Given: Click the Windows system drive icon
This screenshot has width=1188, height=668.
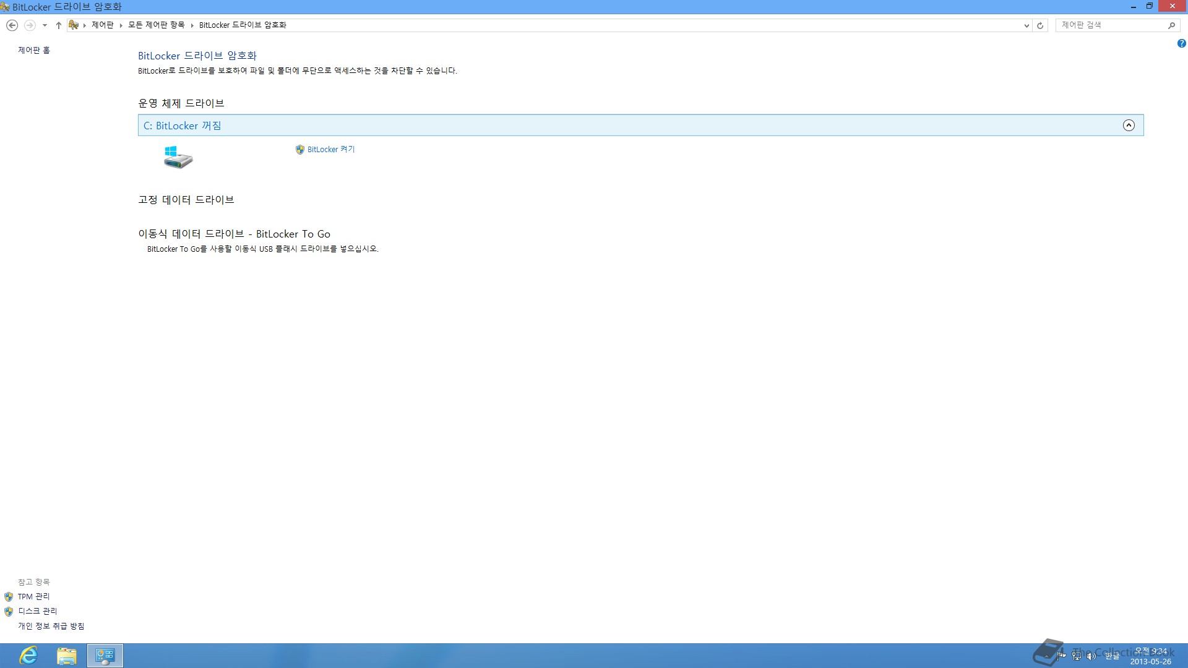Looking at the screenshot, I should pos(178,157).
